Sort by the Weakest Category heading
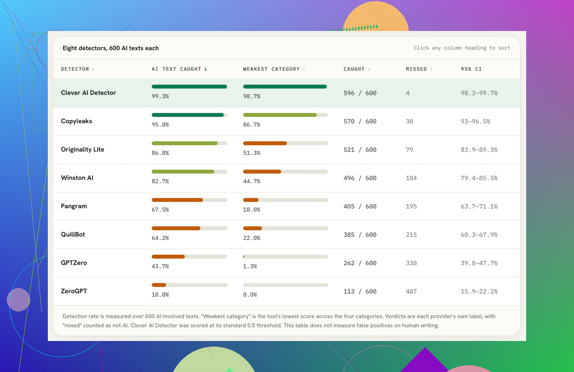Image resolution: width=574 pixels, height=372 pixels. 271,69
